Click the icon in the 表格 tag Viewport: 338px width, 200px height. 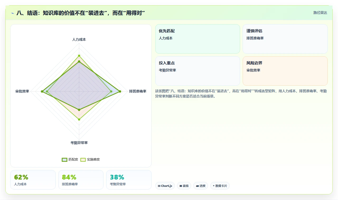click(x=181, y=186)
